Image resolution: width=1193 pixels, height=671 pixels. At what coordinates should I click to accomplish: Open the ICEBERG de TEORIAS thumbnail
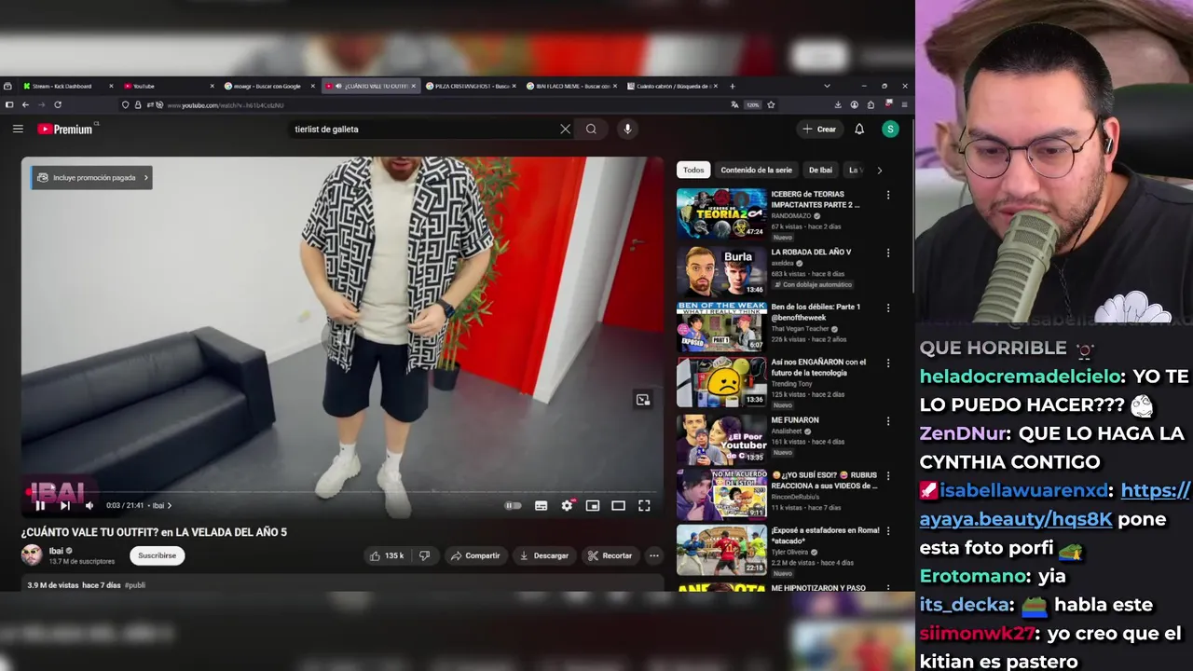[x=721, y=213]
